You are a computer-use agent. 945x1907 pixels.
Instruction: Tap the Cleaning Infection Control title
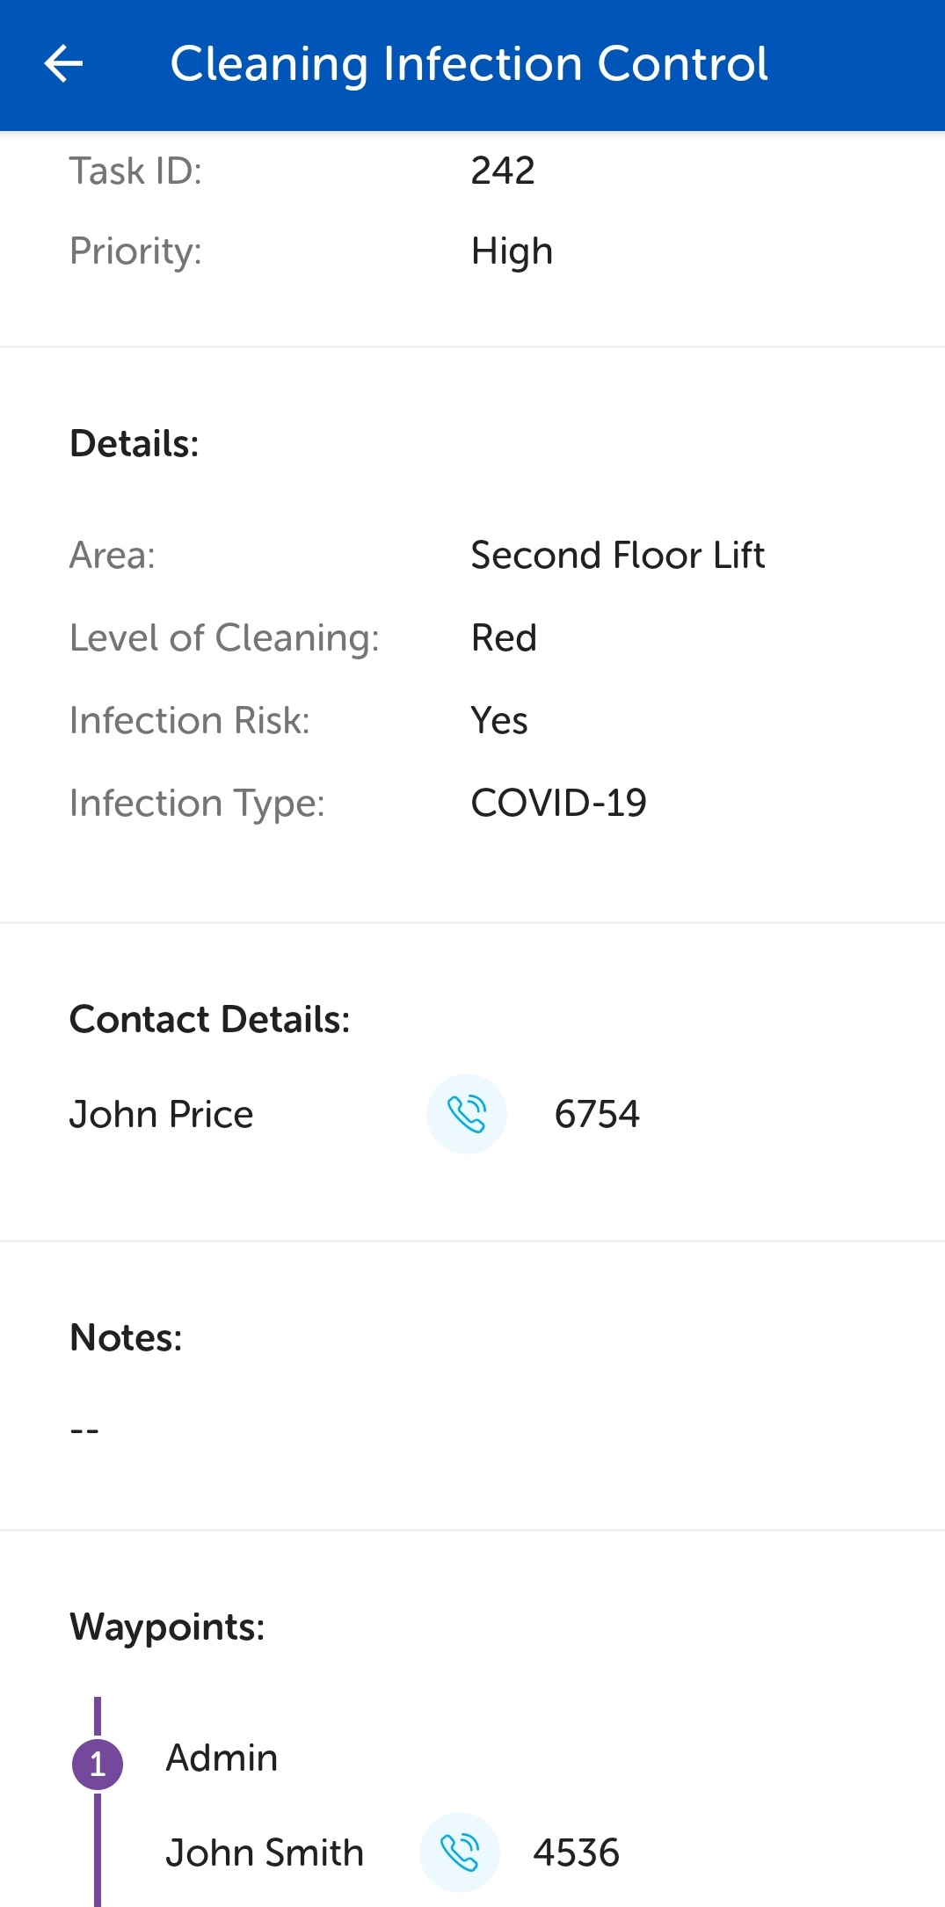click(x=469, y=64)
